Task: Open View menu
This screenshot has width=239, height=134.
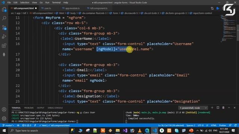Action: [34, 3]
